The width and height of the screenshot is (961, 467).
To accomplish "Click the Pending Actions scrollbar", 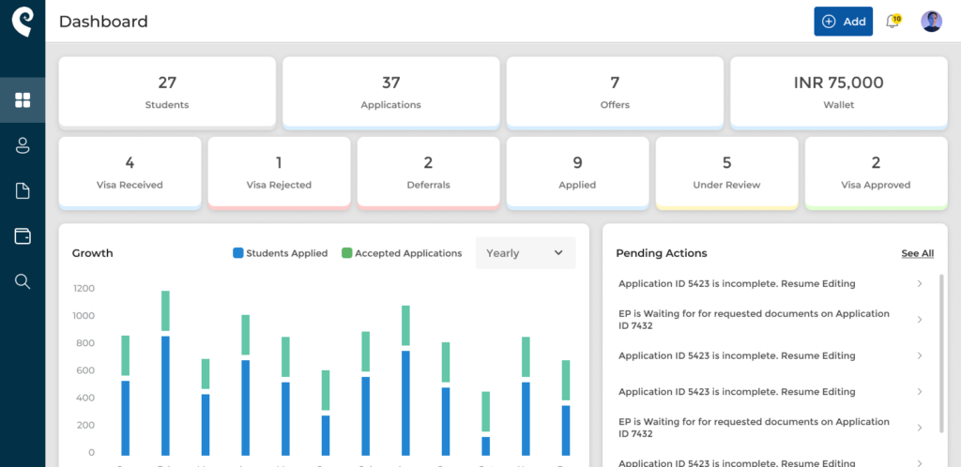I will tap(941, 354).
